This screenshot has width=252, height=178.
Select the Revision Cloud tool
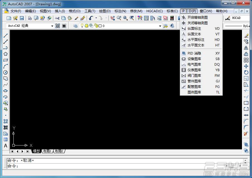[x=6, y=78]
